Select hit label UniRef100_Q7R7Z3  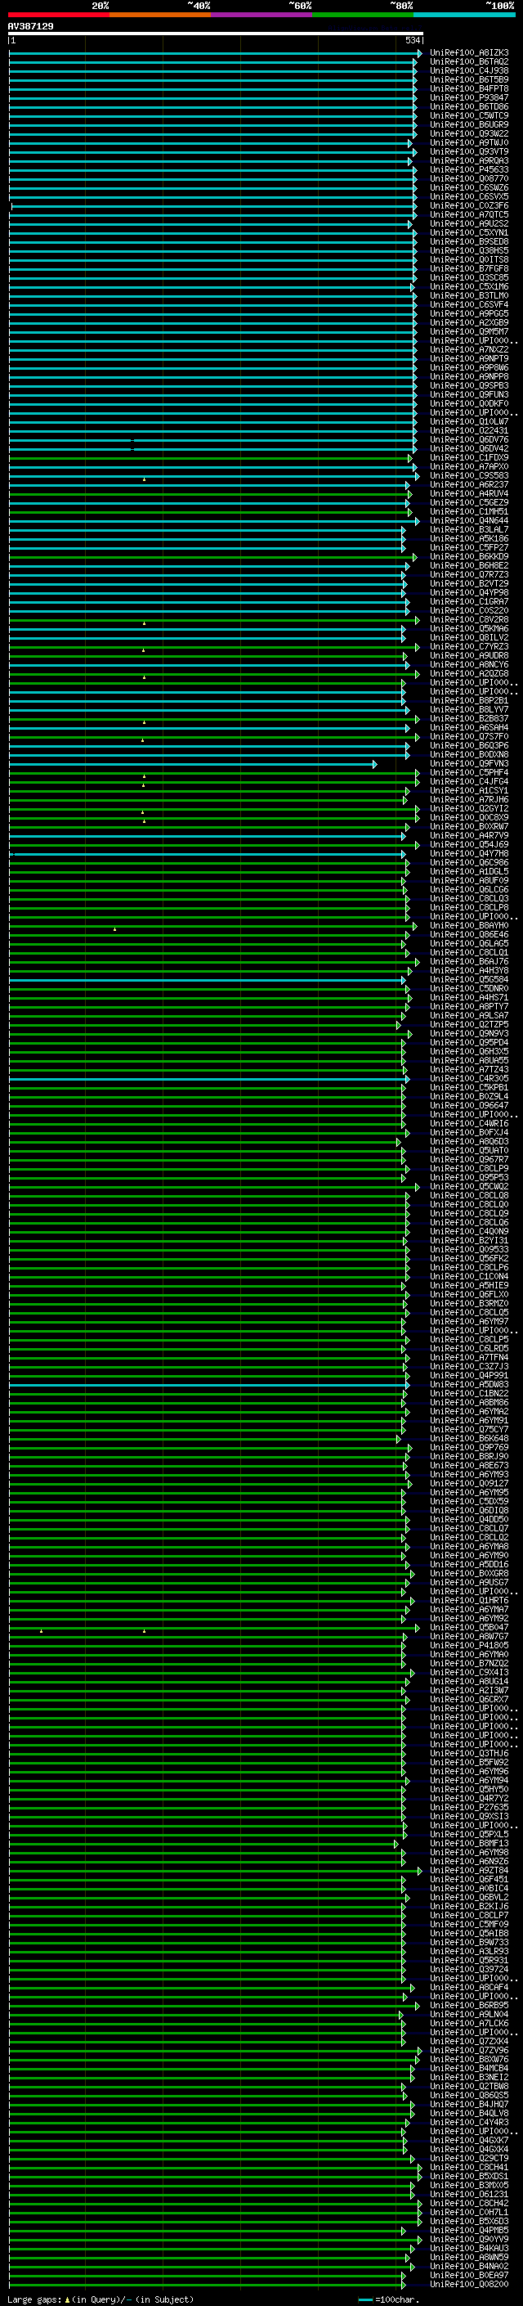[469, 575]
